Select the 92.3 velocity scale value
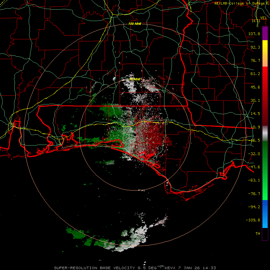 (x=255, y=47)
